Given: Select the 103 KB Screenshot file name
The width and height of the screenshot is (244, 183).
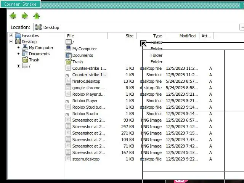Looking at the screenshot, I should pos(88,140).
